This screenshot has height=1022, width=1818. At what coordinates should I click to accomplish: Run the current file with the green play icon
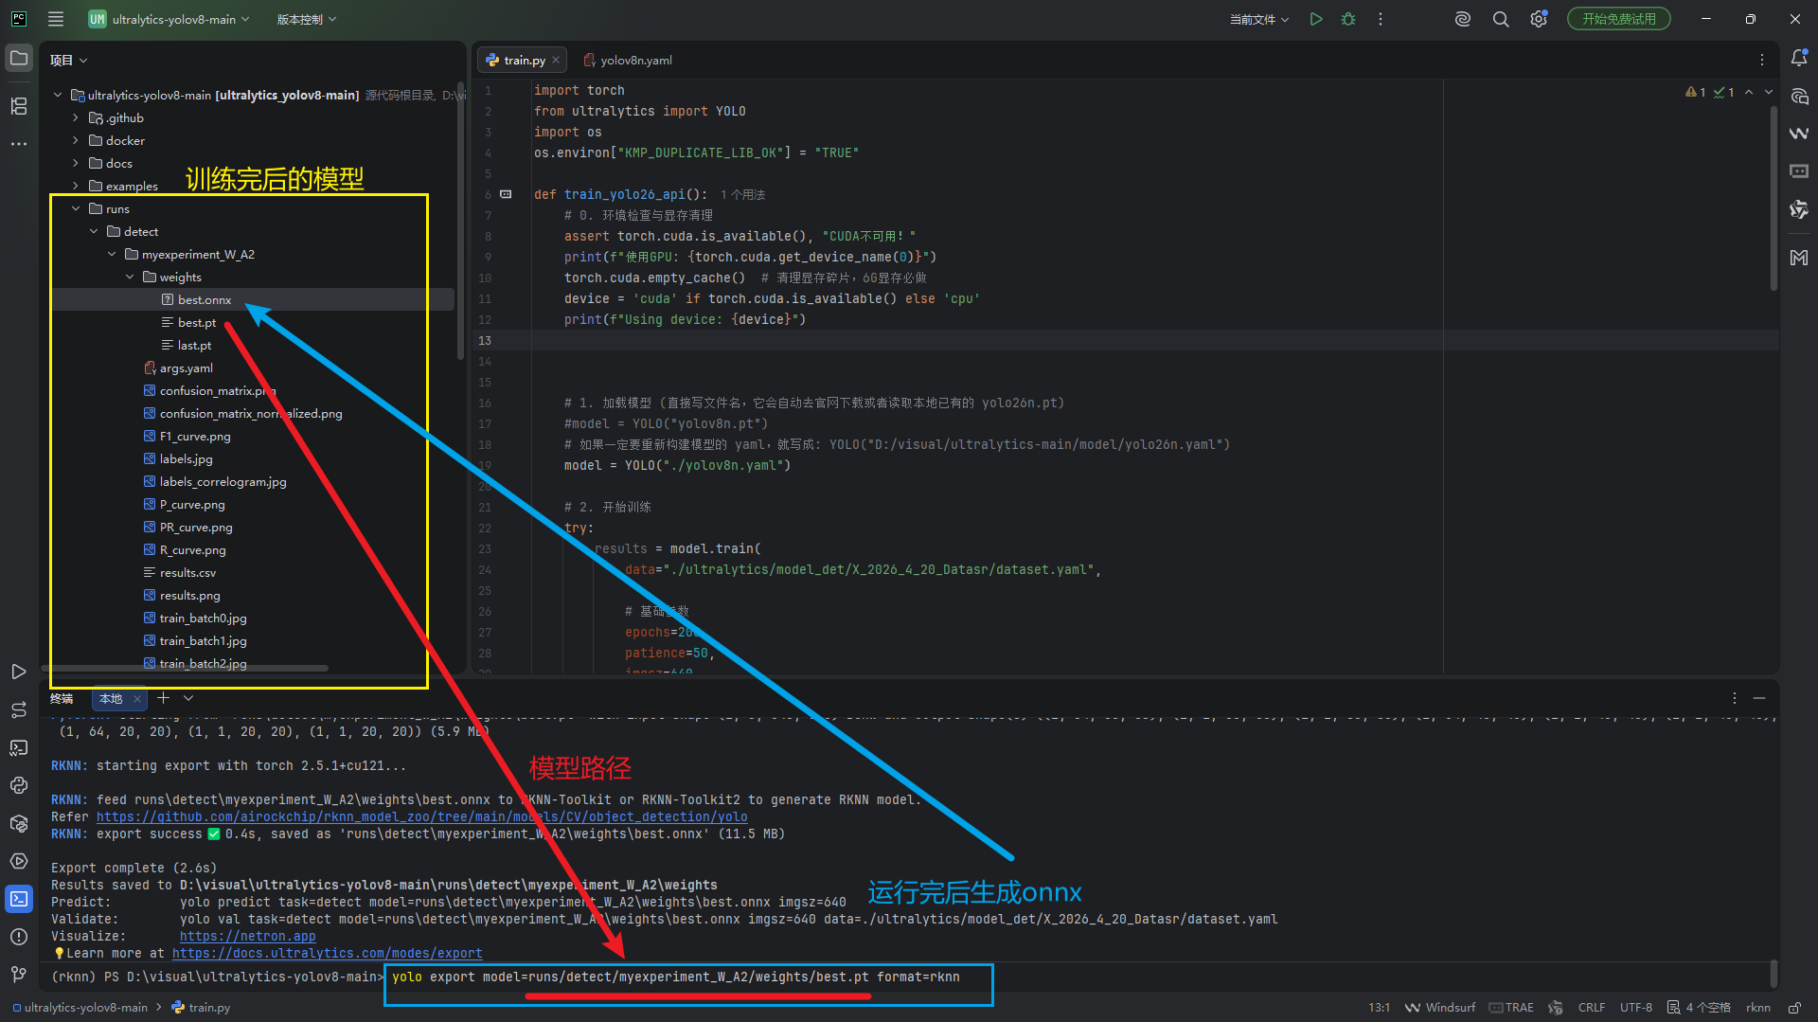[1316, 19]
